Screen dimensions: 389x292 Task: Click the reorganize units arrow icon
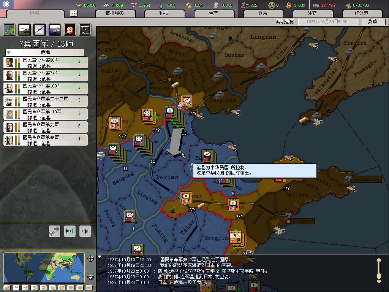pos(55,231)
